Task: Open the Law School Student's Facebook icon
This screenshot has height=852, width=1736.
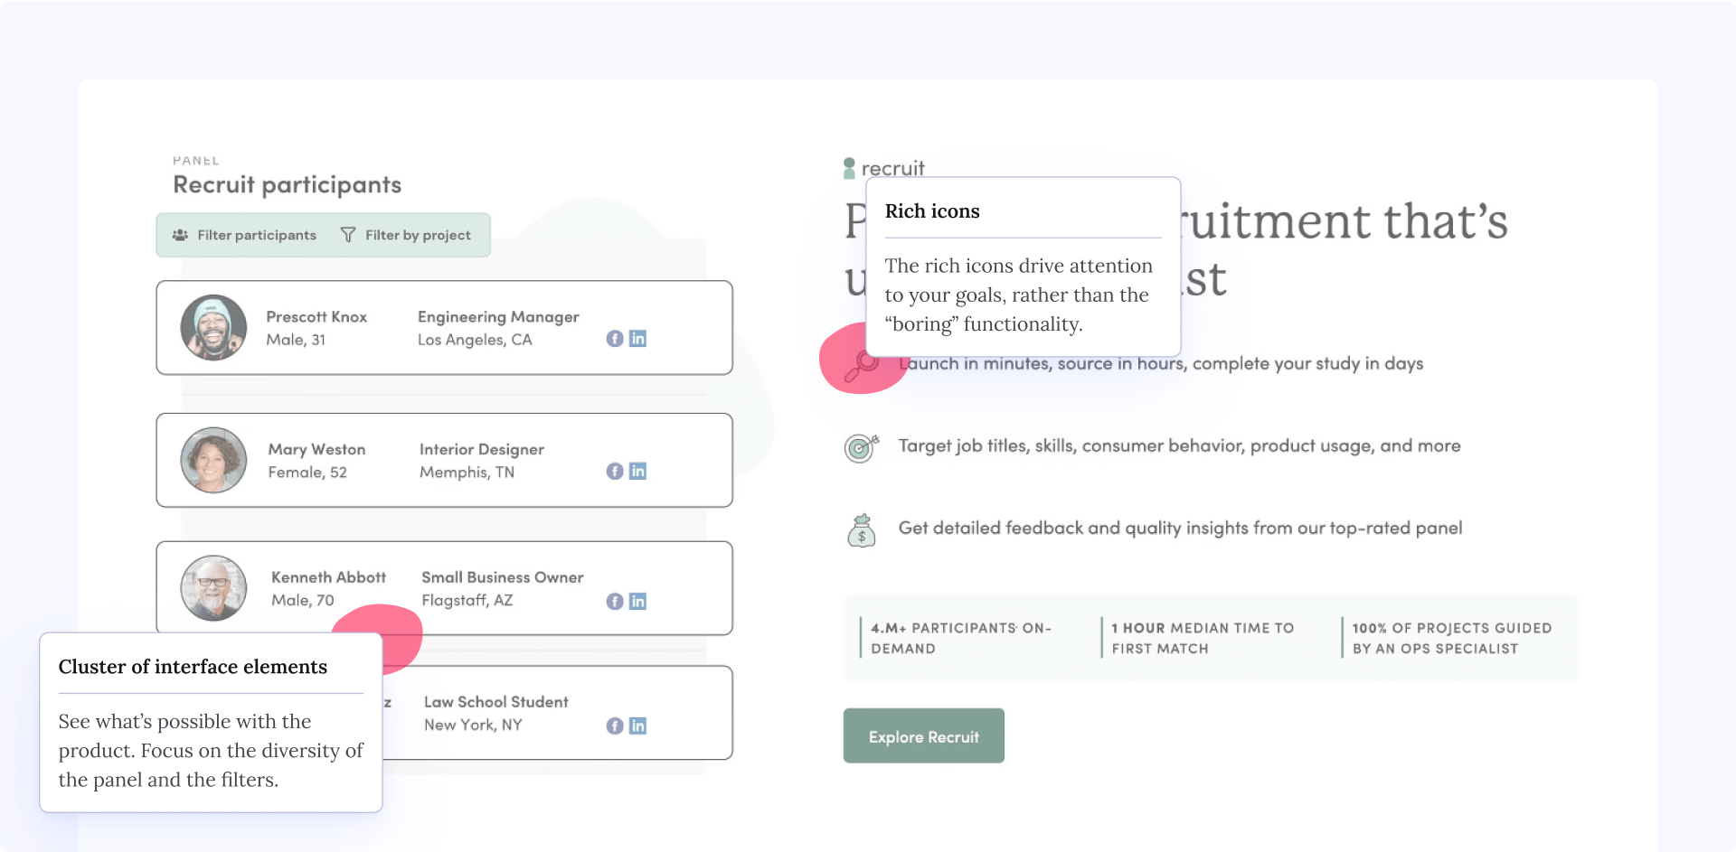Action: click(615, 726)
